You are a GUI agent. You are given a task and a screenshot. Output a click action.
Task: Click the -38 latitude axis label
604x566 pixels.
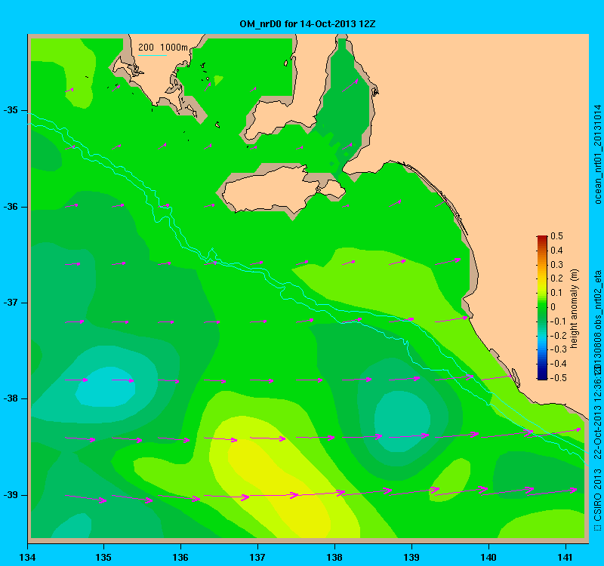pyautogui.click(x=11, y=398)
